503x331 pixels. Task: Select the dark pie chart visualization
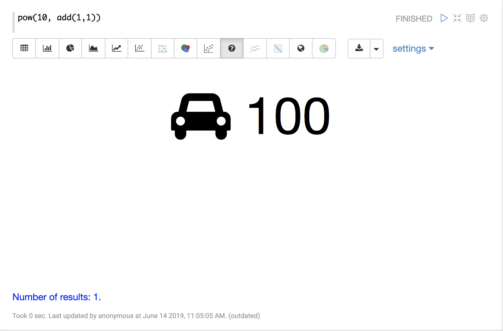click(x=70, y=48)
